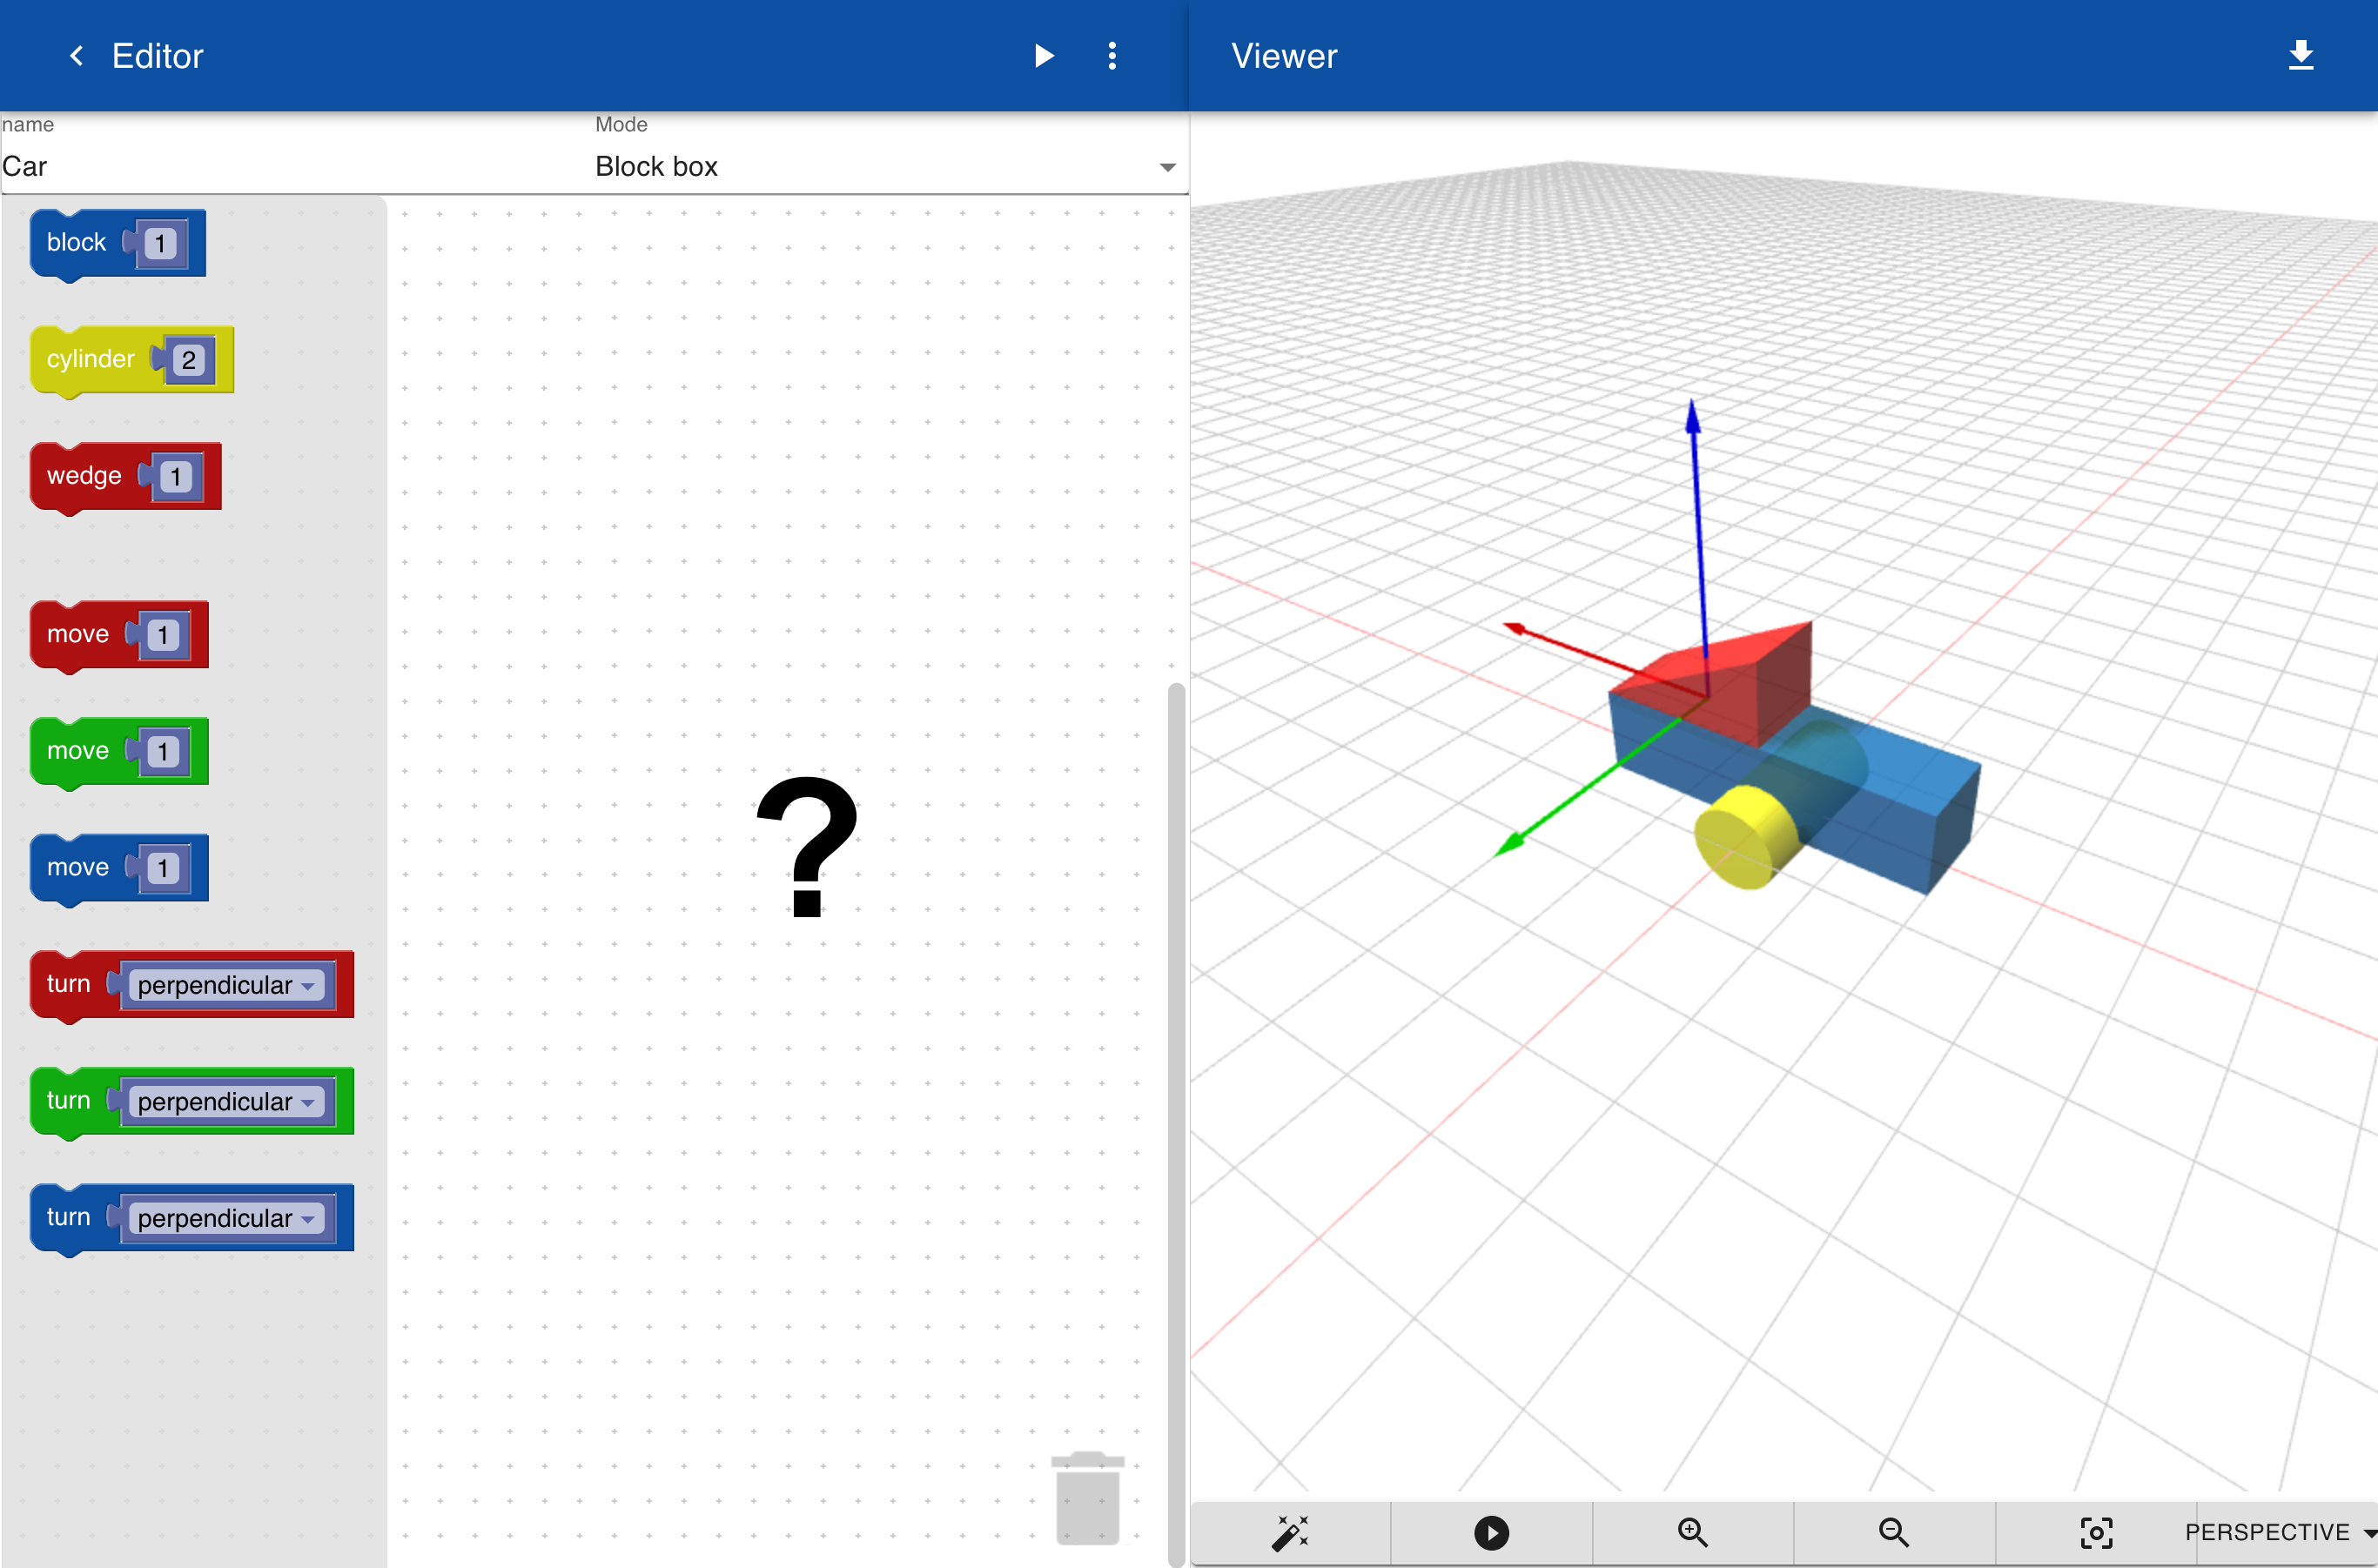Zoom in the 3D viewer
This screenshot has height=1568, width=2378.
[x=1692, y=1532]
